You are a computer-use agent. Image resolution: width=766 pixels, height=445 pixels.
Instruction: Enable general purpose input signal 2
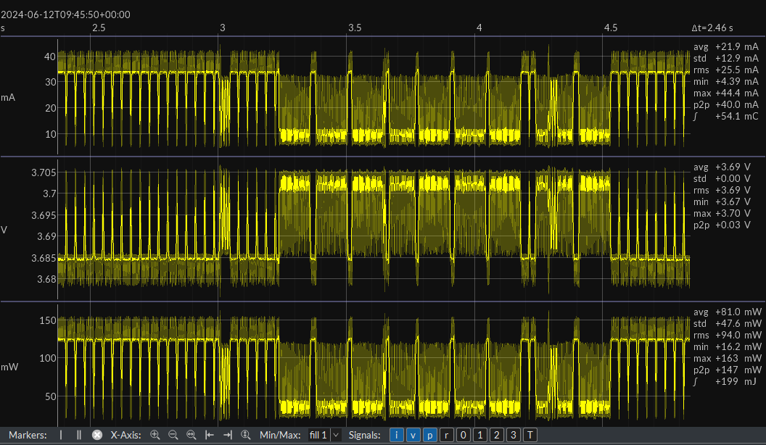tap(496, 435)
